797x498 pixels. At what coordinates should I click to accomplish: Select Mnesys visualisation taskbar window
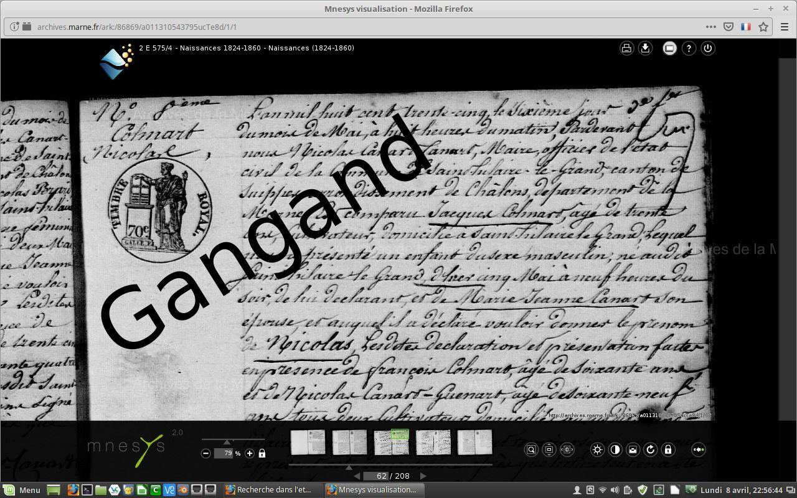[371, 490]
